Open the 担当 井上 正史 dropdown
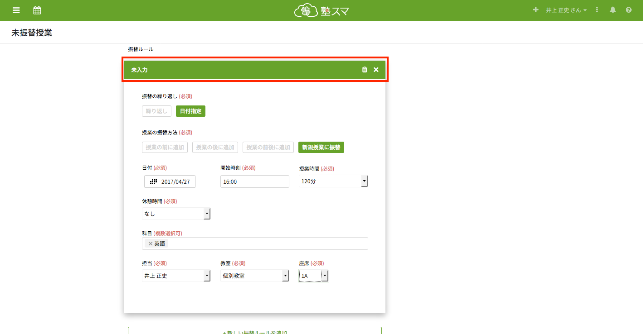 tap(176, 276)
